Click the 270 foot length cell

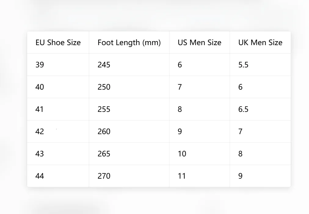point(129,176)
